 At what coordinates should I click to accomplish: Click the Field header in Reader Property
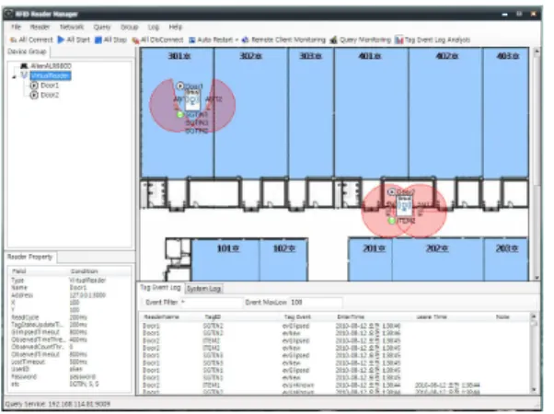[19, 271]
